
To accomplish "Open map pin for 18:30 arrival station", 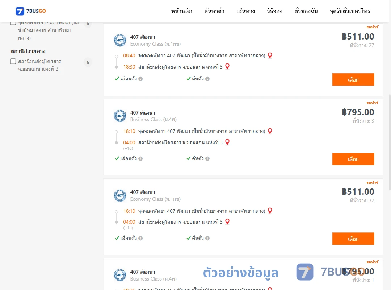I will 227,66.
